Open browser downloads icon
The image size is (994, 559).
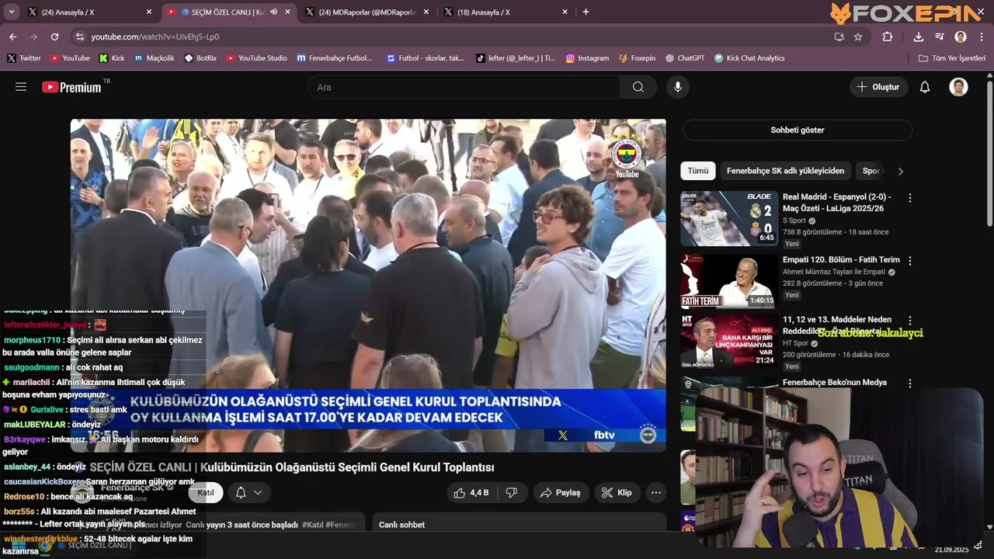919,36
